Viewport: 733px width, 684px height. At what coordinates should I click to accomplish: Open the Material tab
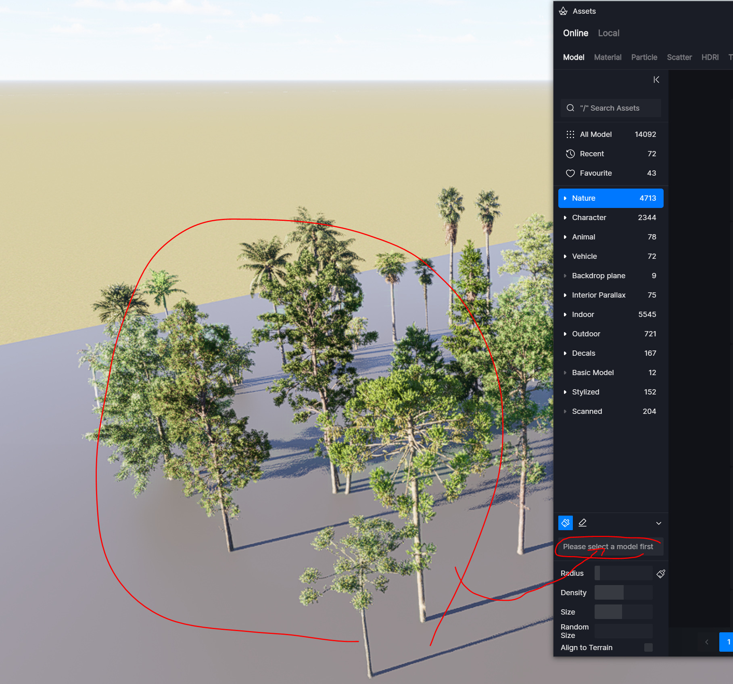(608, 57)
